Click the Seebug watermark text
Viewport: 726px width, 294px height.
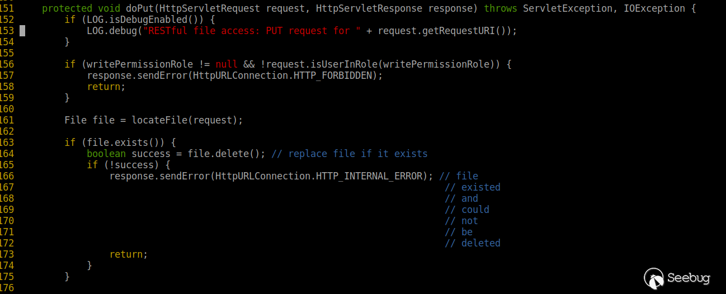[690, 278]
